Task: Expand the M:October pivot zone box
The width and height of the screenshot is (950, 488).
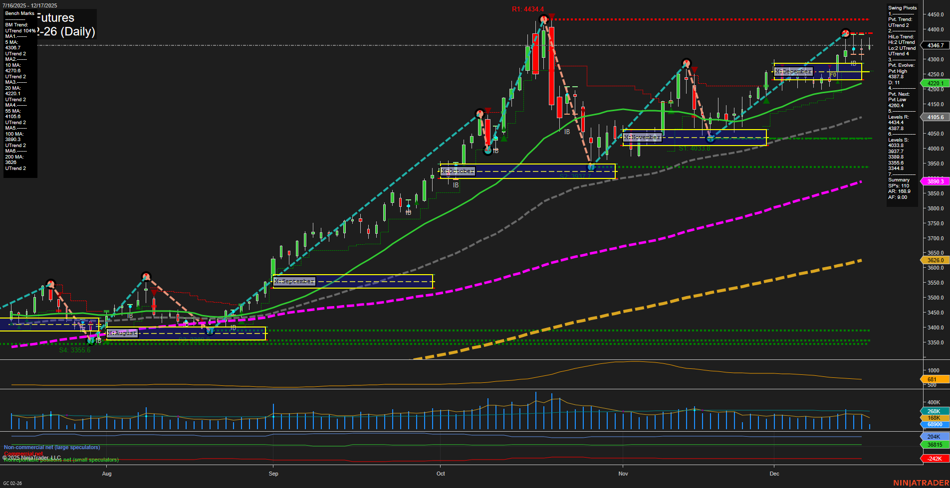Action: [x=458, y=171]
